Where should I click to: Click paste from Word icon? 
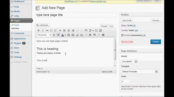(73, 35)
